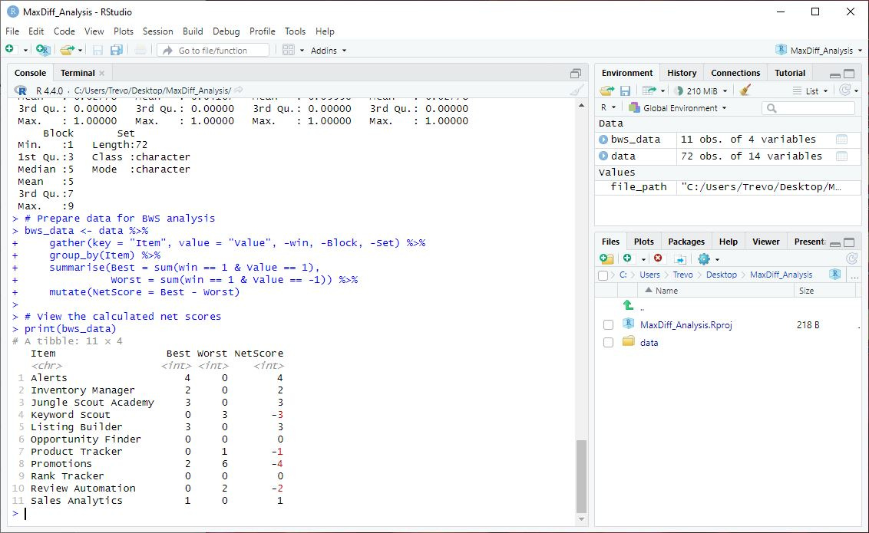The width and height of the screenshot is (869, 533).
Task: Open the data folder link
Action: tap(649, 343)
